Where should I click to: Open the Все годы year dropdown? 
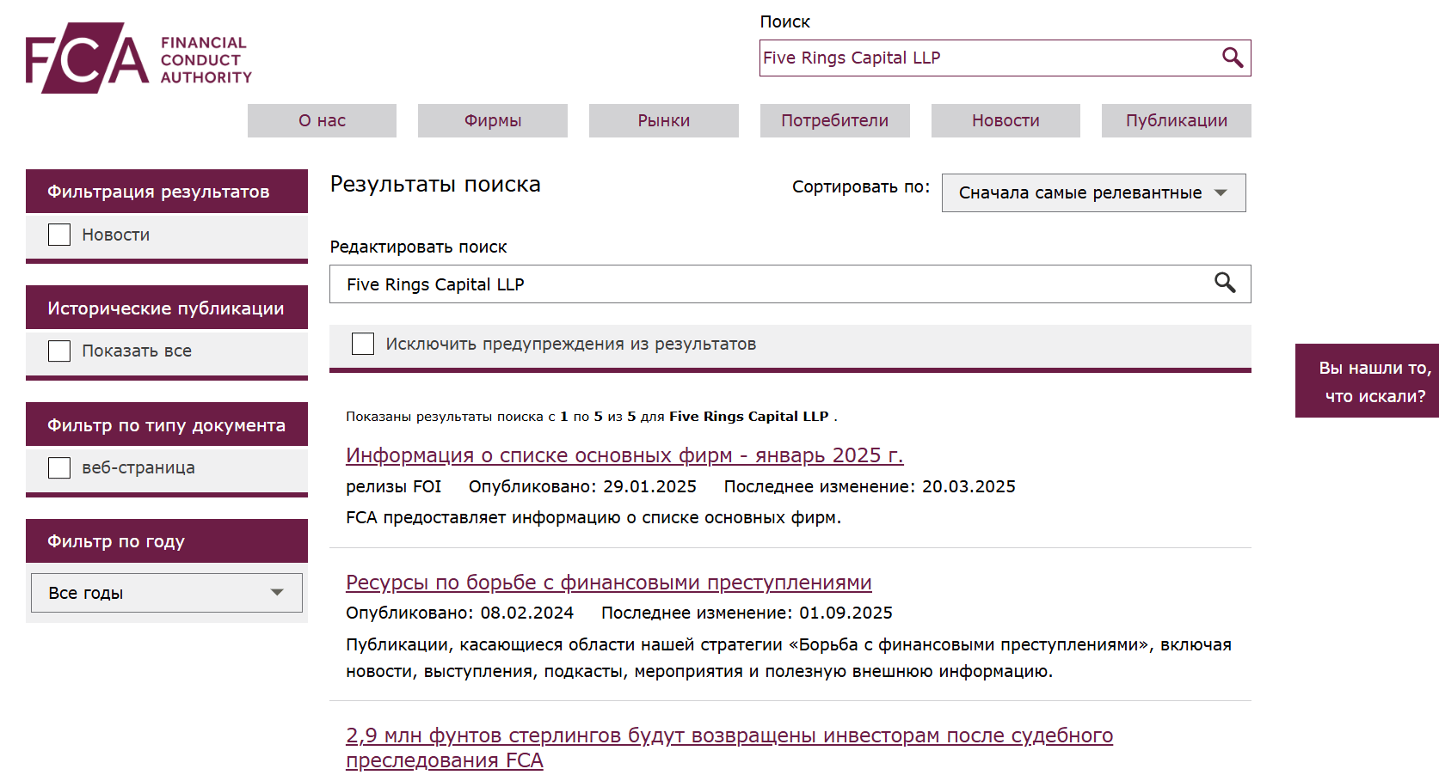[167, 593]
